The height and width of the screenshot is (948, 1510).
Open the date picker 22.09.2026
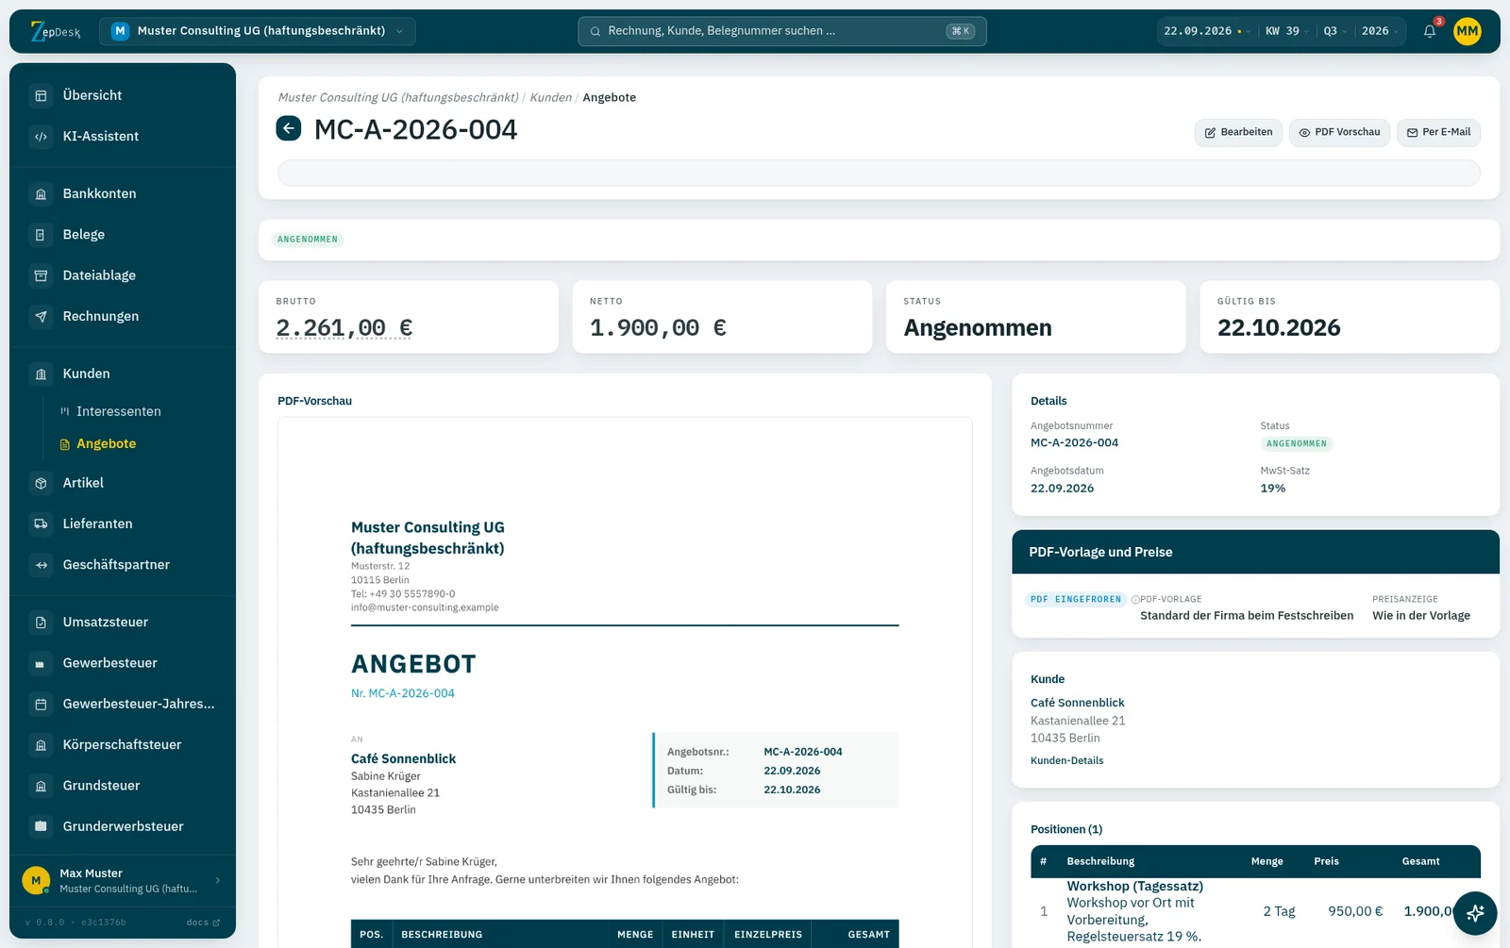point(1207,31)
